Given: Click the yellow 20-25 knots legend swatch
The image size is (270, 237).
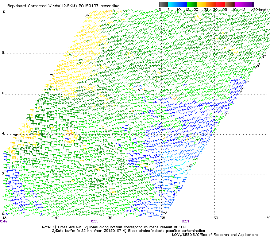Looking at the screenshot, I should tap(201, 4).
